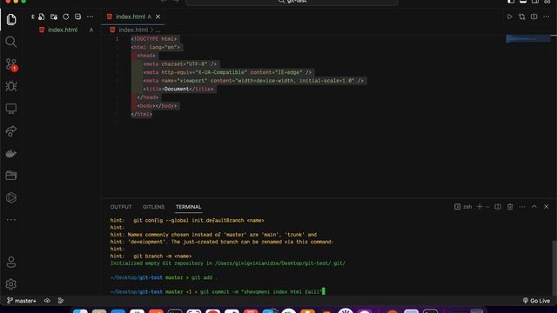
Task: Click the <!DOCTYPE html> code line
Action: tap(153, 38)
